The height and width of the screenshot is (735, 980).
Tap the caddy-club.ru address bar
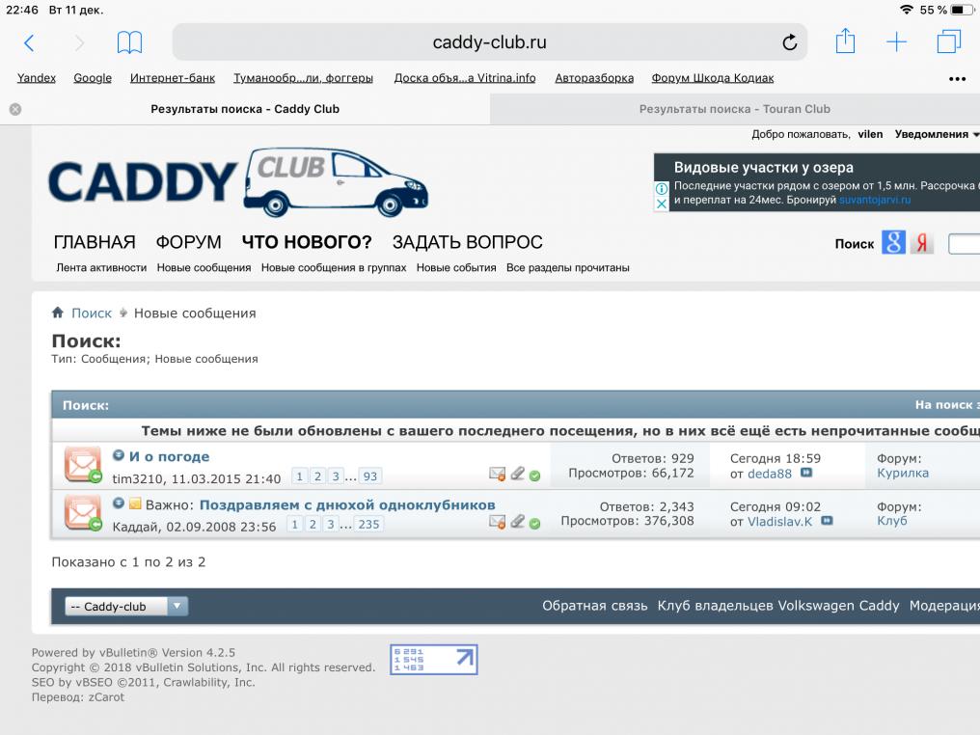490,41
